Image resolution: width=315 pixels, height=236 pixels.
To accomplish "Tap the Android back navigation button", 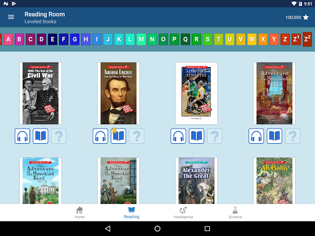I will click(x=108, y=229).
